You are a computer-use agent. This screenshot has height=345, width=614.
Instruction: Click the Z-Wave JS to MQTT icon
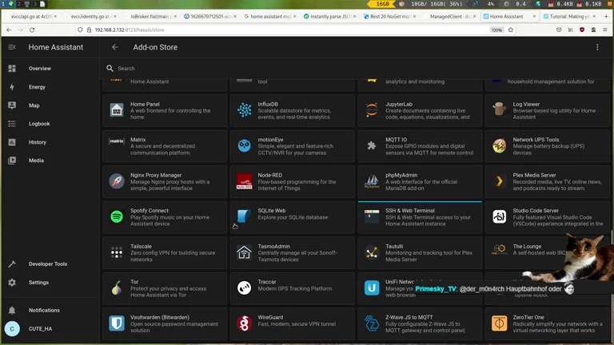(372, 323)
